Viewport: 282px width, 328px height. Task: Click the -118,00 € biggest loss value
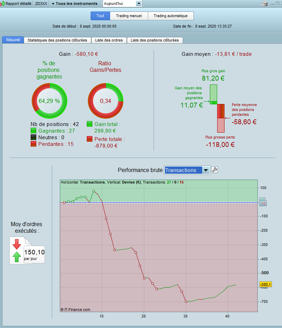pos(220,144)
